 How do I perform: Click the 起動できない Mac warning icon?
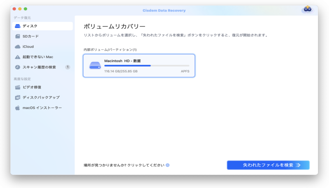point(18,57)
